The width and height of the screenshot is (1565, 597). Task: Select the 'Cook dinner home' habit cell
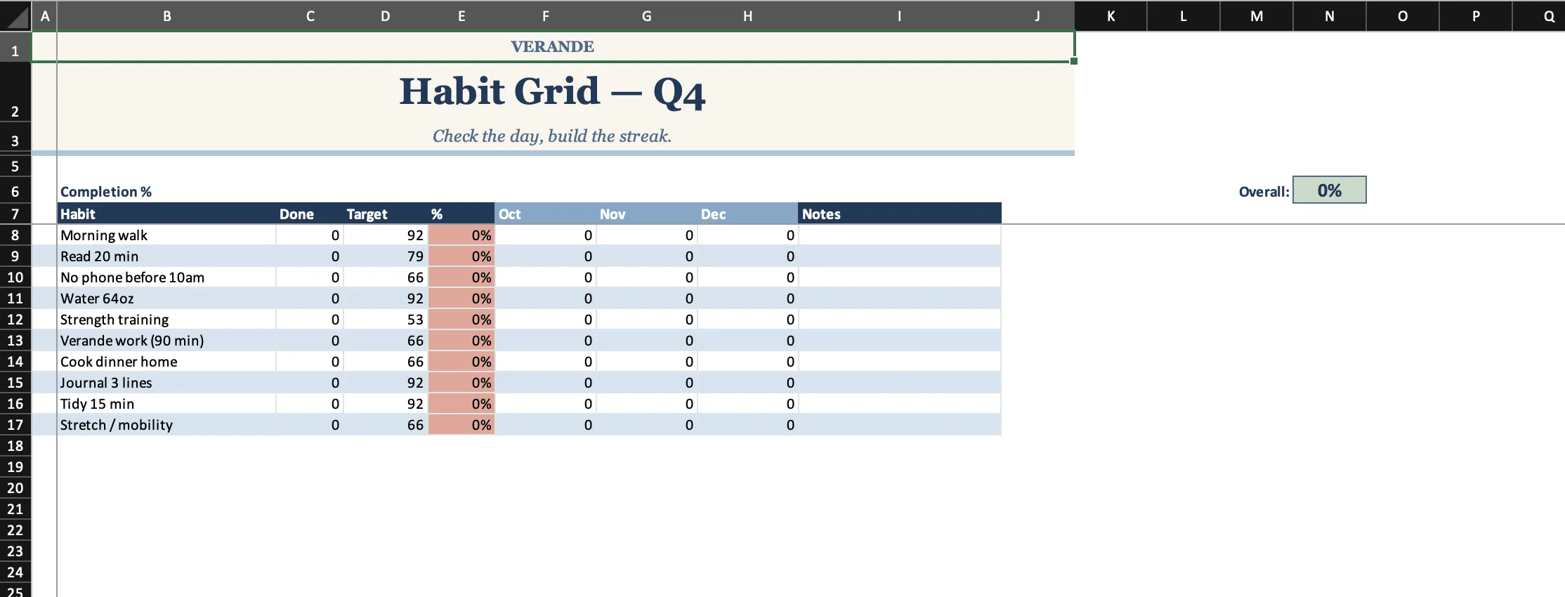[x=167, y=361]
